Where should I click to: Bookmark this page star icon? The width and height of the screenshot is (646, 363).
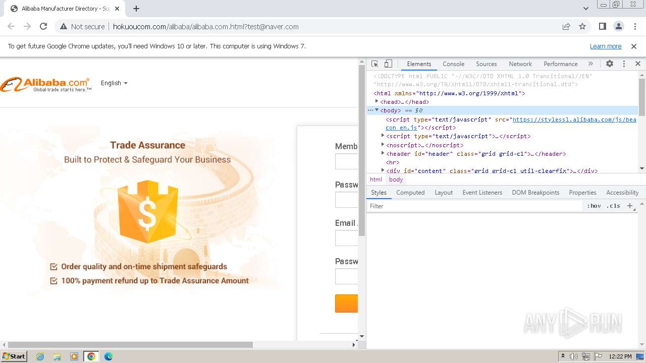[x=582, y=26]
